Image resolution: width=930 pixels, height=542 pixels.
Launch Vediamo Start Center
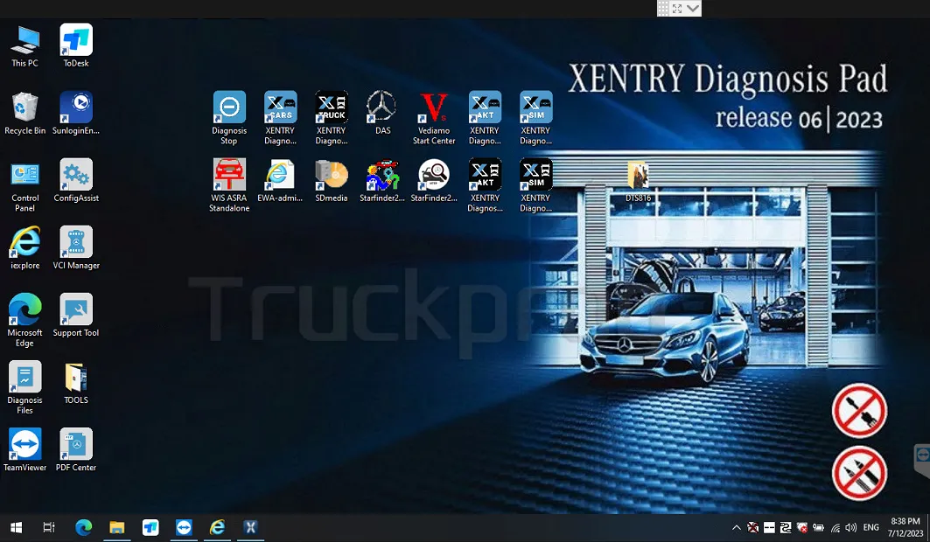click(433, 108)
